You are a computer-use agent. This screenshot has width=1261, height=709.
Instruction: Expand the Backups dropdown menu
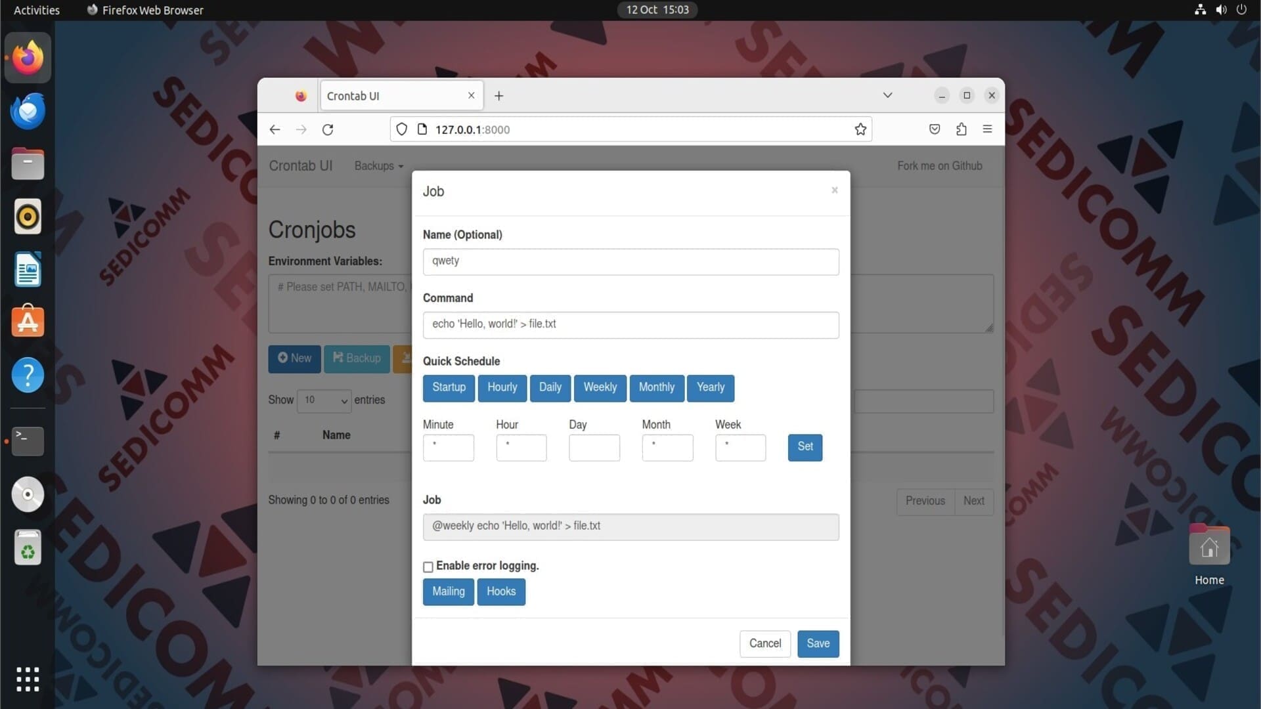[379, 166]
